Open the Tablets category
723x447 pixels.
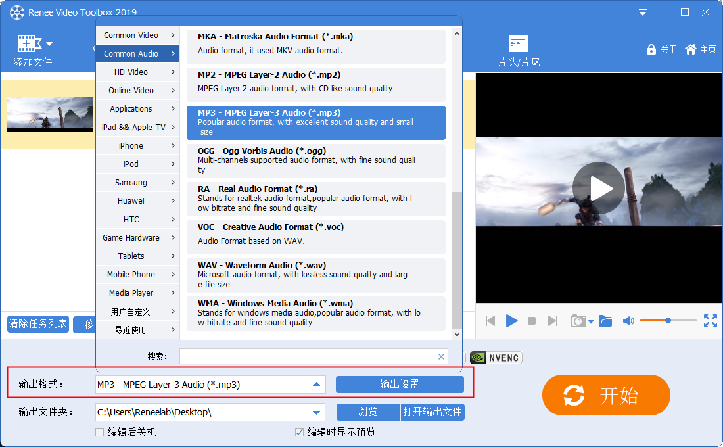point(138,256)
